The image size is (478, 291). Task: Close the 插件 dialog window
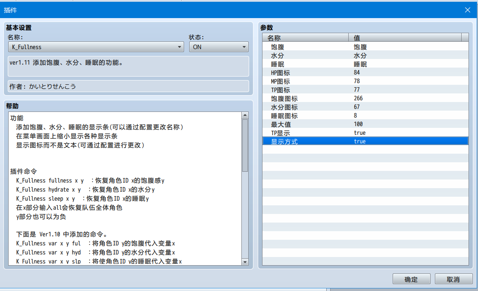[x=468, y=10]
